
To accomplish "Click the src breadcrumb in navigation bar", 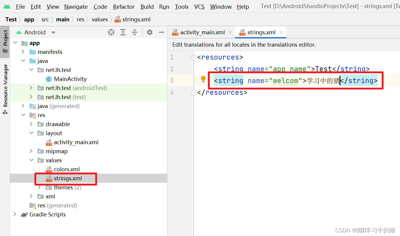I will (x=45, y=19).
